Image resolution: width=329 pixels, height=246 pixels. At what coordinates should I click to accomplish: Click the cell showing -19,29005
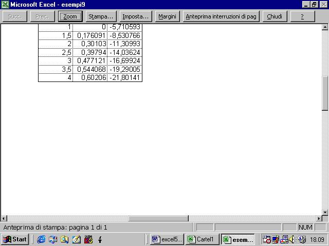pos(124,69)
